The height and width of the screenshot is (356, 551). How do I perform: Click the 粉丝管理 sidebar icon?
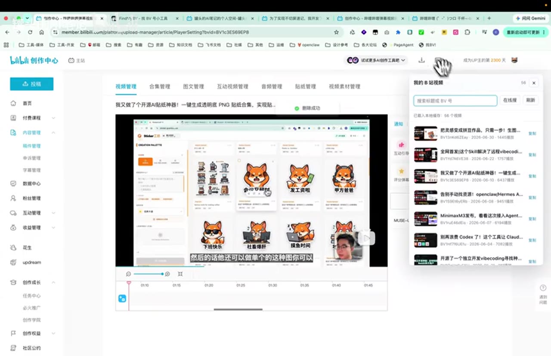pos(13,198)
